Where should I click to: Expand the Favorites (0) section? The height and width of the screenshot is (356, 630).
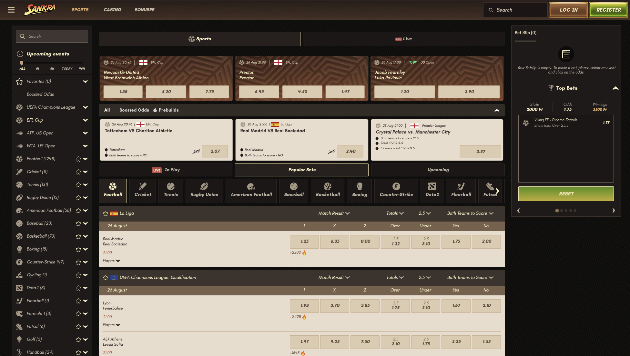pyautogui.click(x=85, y=82)
